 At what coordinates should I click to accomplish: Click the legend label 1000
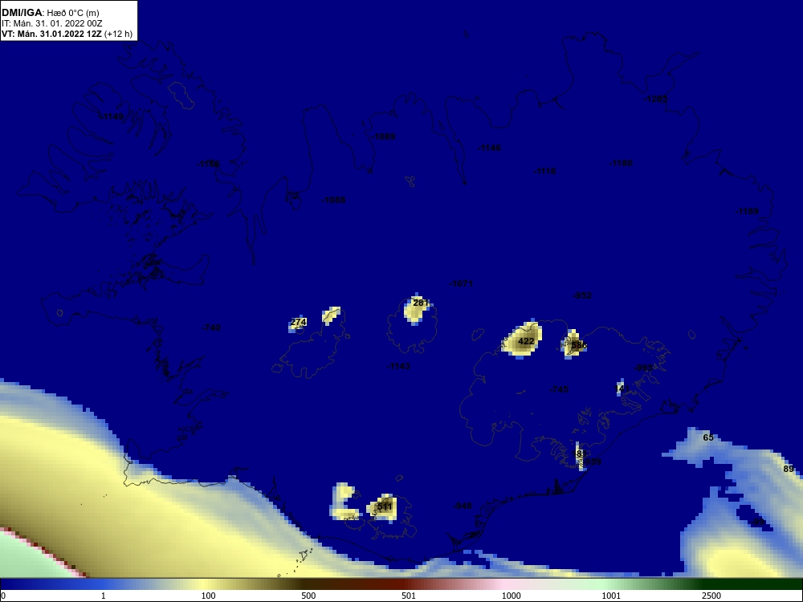[511, 596]
